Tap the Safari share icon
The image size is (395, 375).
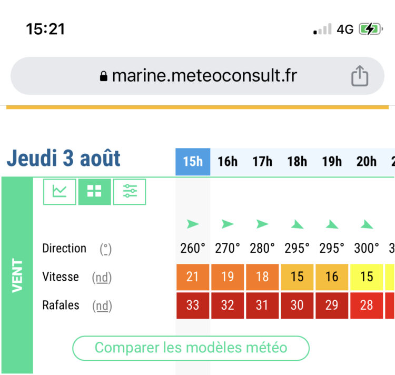[360, 76]
